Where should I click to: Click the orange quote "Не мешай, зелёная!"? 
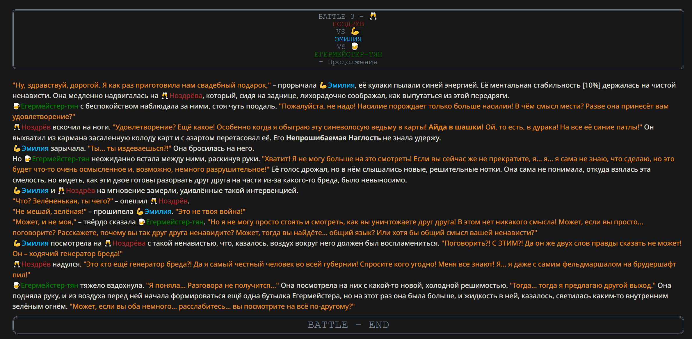(49, 212)
